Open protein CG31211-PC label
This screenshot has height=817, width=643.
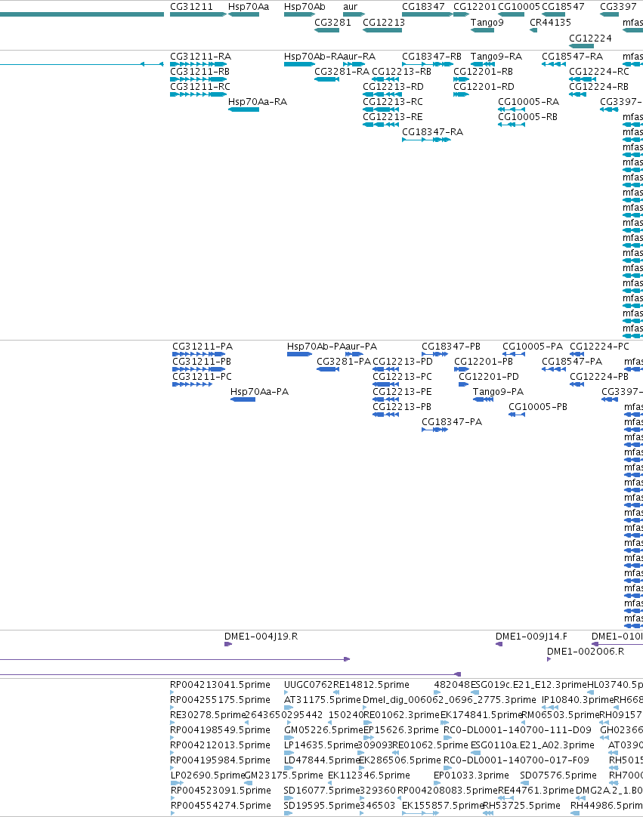coord(202,377)
